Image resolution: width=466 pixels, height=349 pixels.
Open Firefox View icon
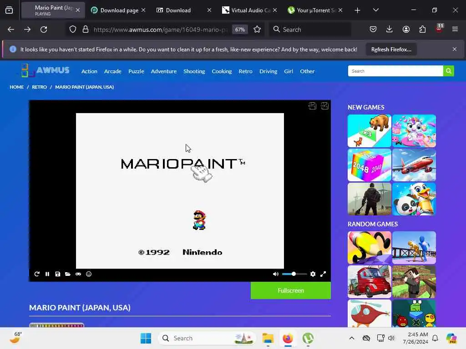coord(9,10)
